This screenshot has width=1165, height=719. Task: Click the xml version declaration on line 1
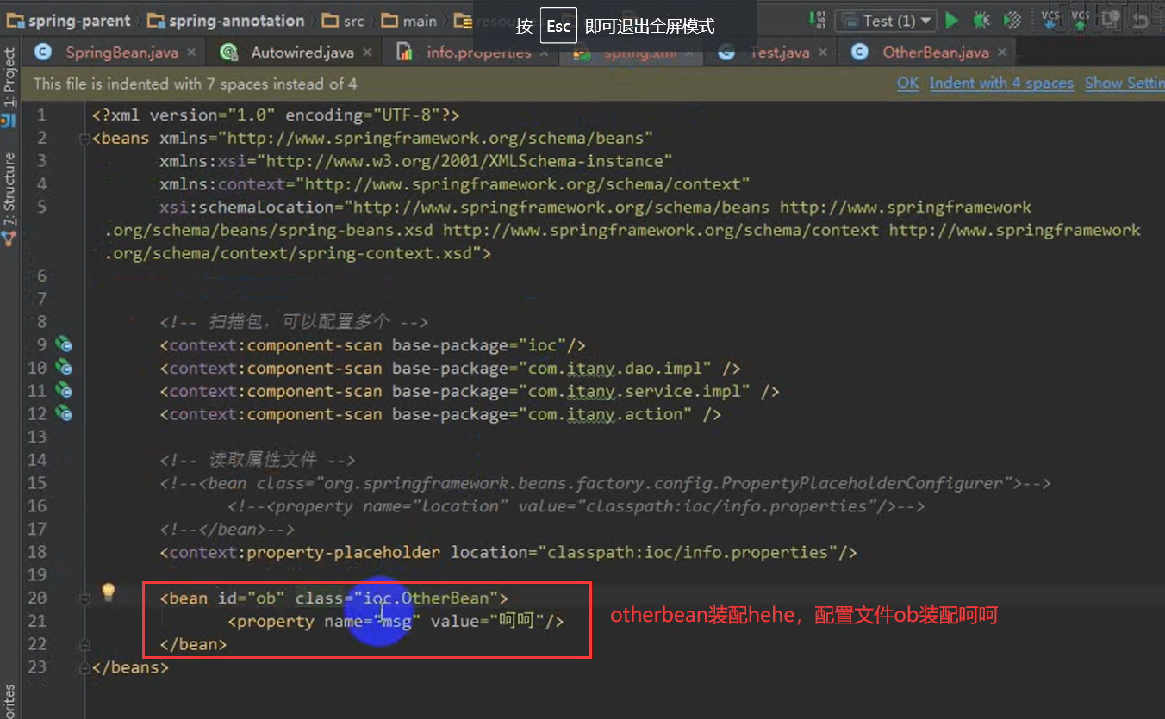(x=276, y=115)
